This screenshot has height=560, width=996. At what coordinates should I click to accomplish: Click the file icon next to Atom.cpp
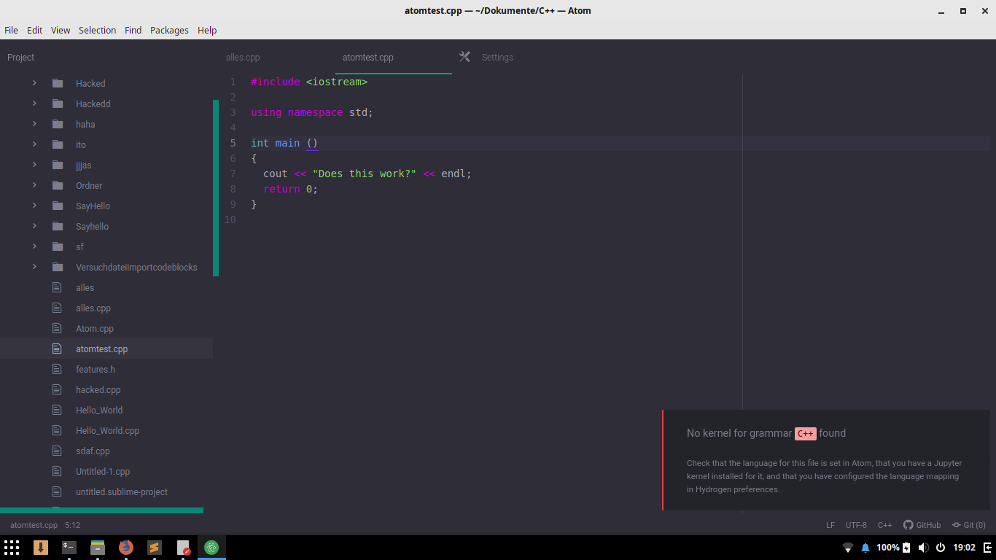(58, 328)
